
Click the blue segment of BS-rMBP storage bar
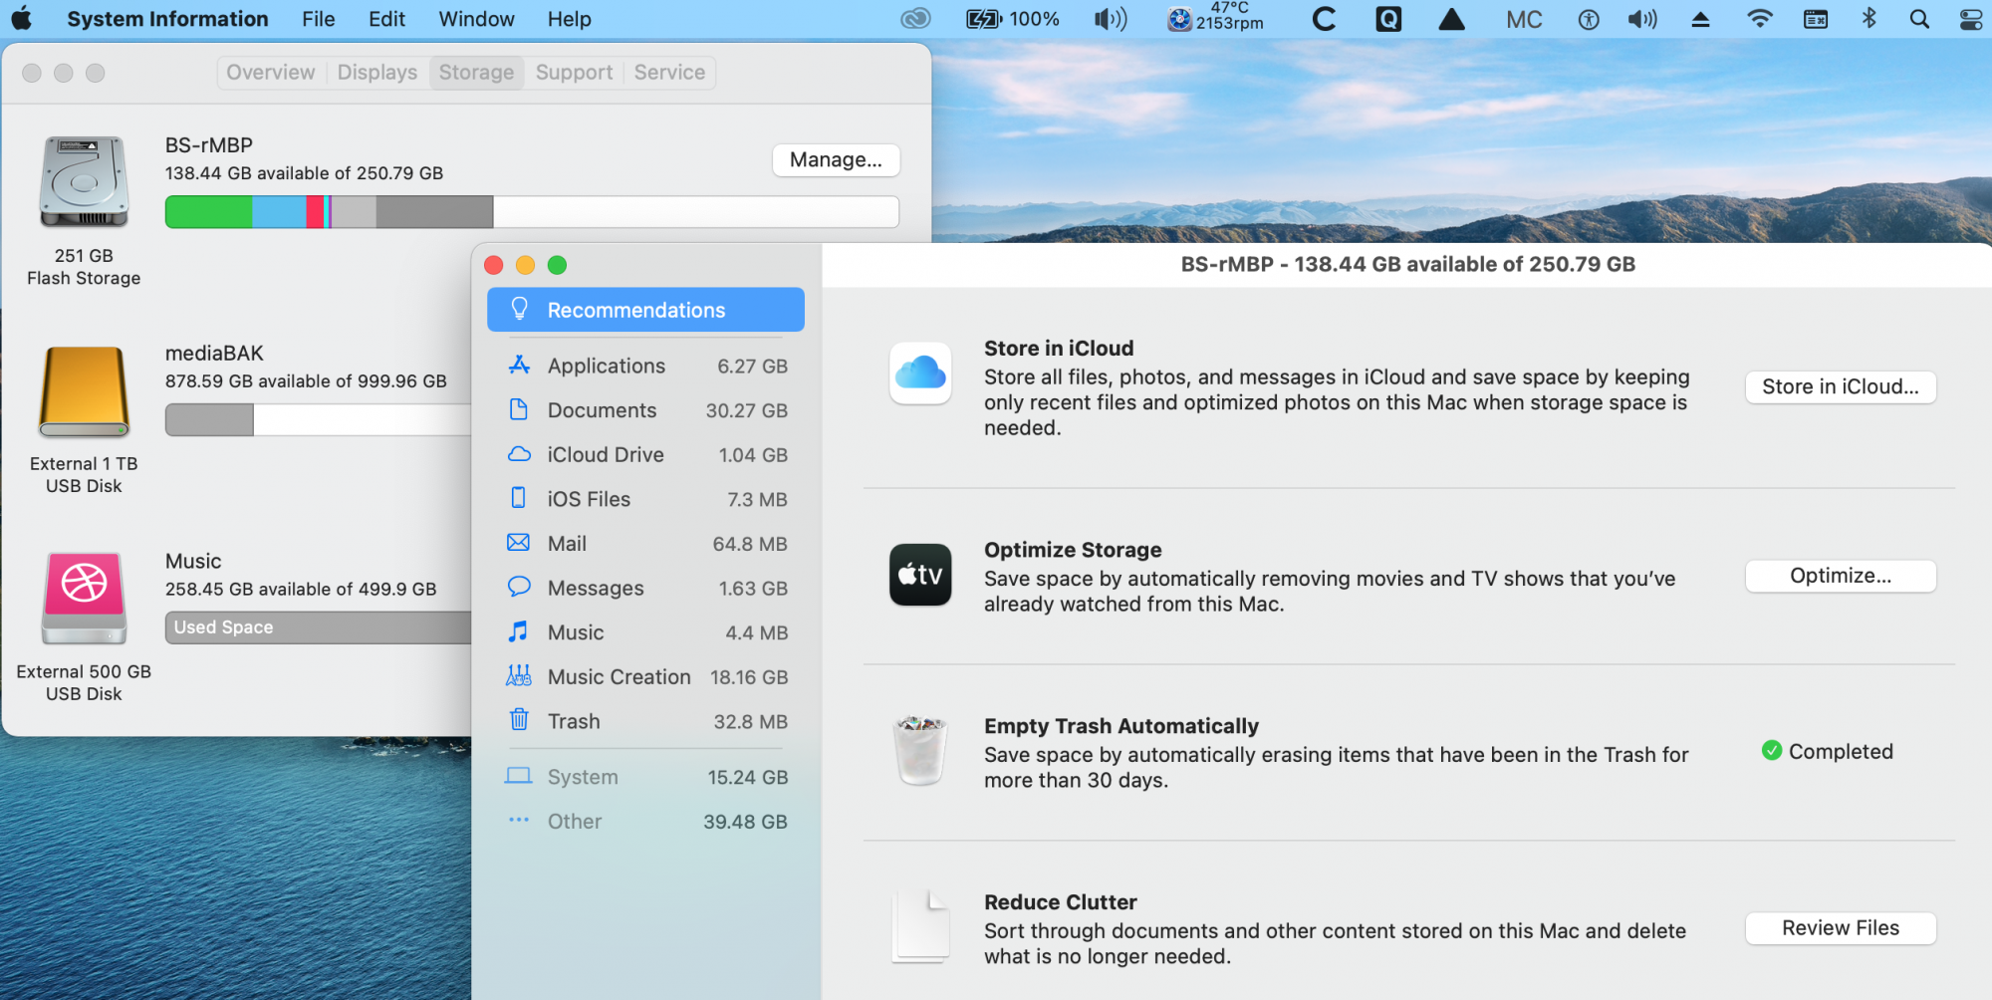(280, 212)
